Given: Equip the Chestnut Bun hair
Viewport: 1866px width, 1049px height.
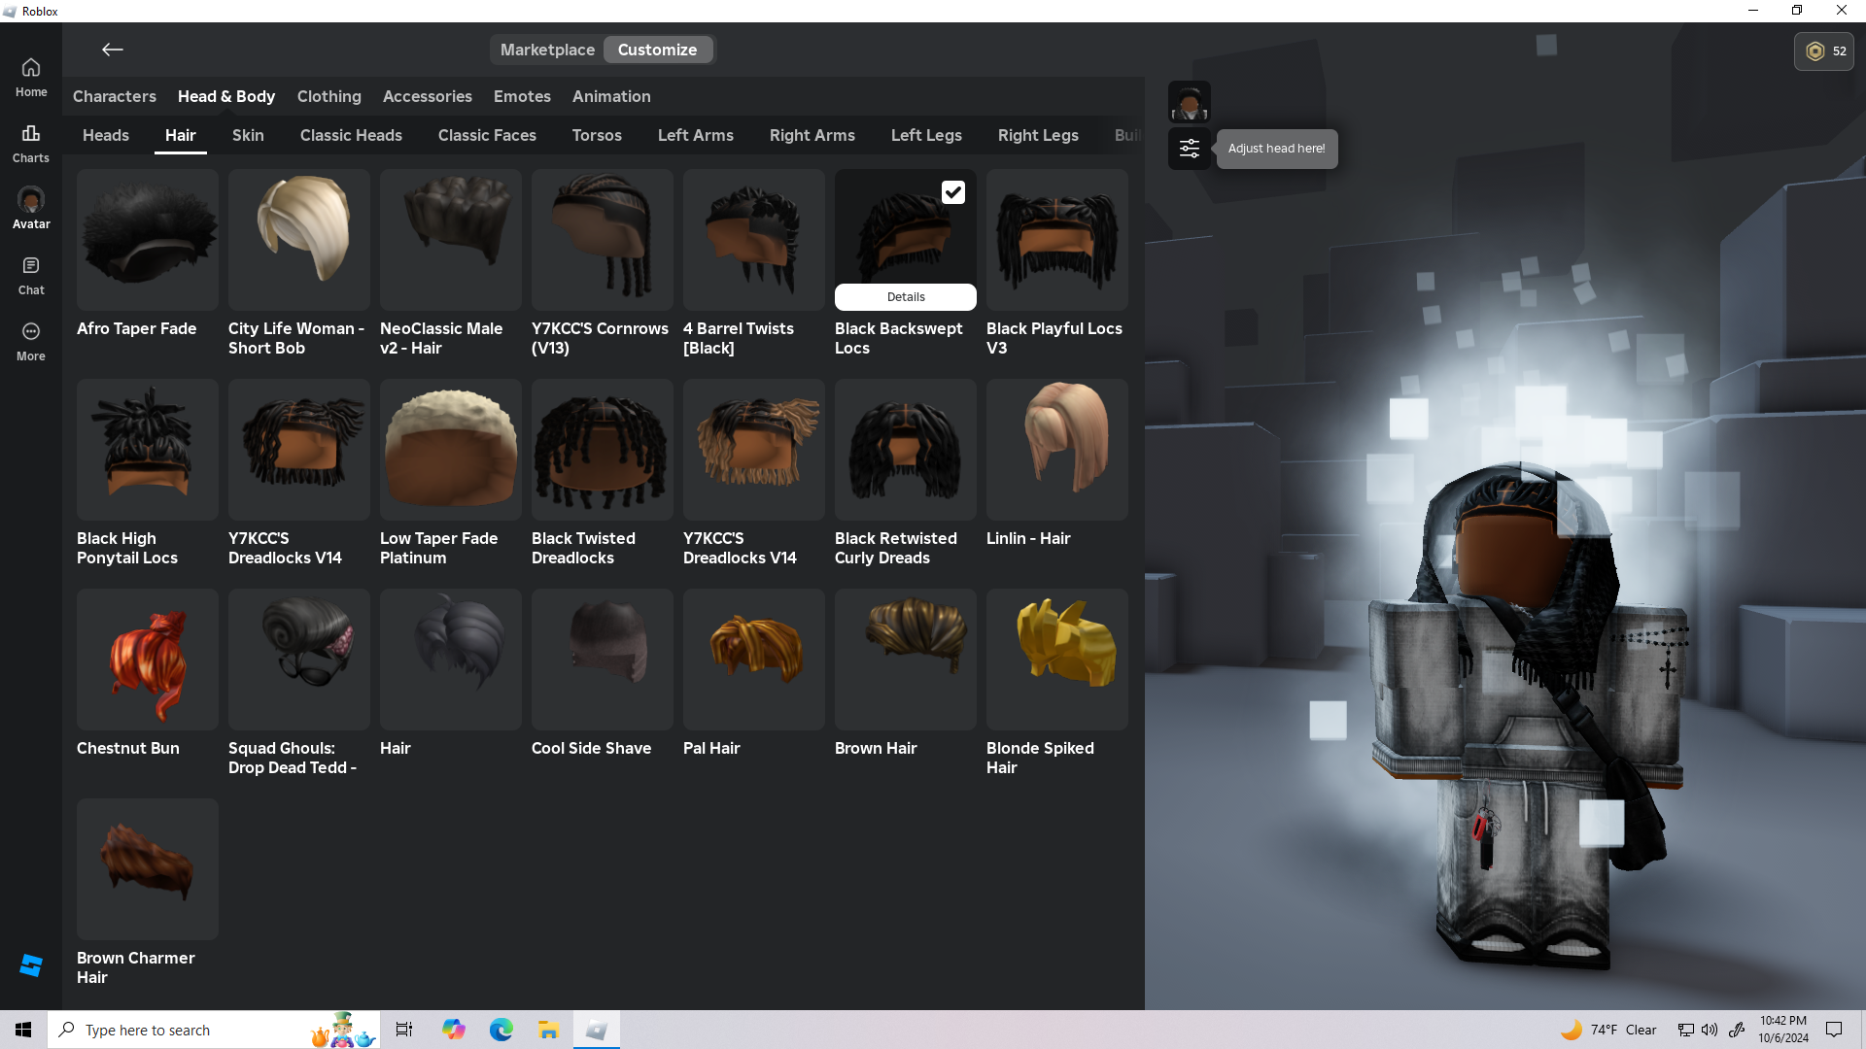Looking at the screenshot, I should (148, 660).
